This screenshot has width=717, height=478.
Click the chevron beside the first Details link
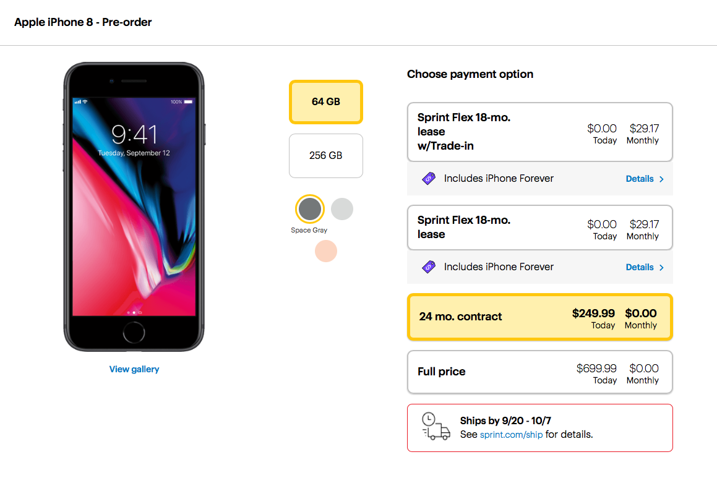(x=661, y=179)
